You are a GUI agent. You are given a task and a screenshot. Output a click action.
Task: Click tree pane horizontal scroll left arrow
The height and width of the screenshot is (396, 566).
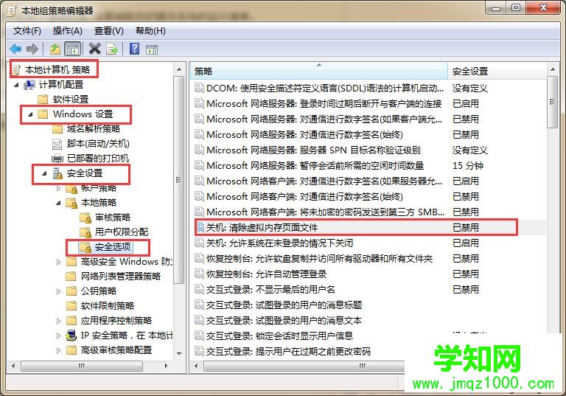(13, 366)
